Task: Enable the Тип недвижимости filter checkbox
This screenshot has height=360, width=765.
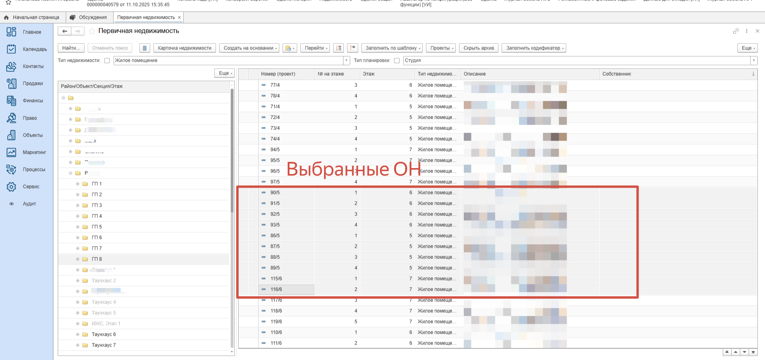Action: (107, 61)
